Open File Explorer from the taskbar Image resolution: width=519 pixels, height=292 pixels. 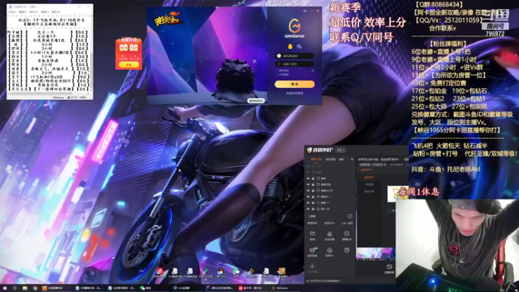click(x=25, y=288)
